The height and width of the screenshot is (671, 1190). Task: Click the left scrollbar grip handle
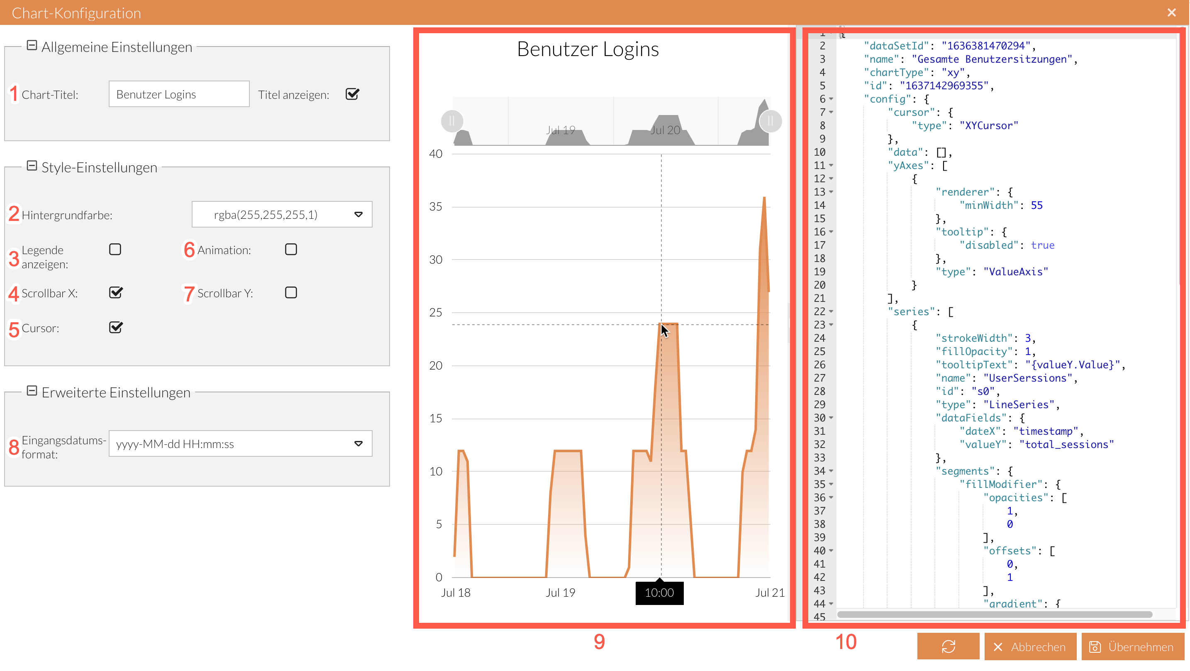[x=452, y=121]
